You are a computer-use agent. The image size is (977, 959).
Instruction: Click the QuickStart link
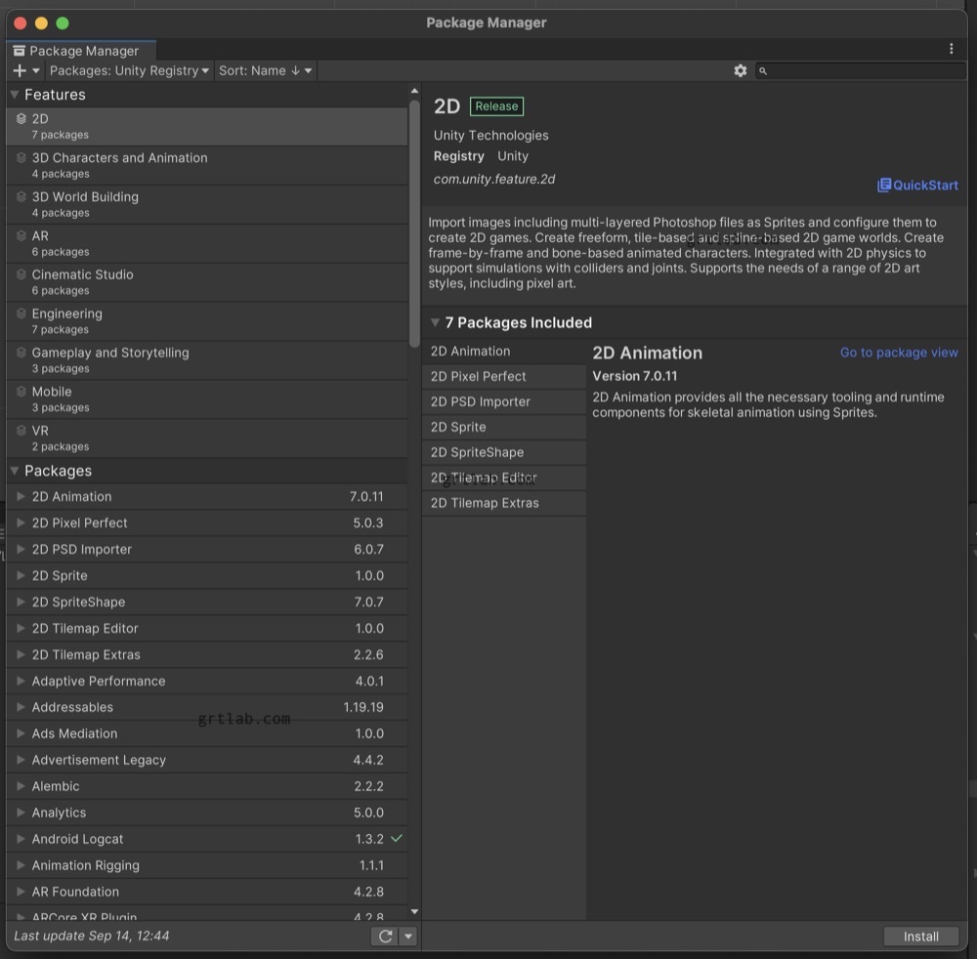(x=916, y=185)
